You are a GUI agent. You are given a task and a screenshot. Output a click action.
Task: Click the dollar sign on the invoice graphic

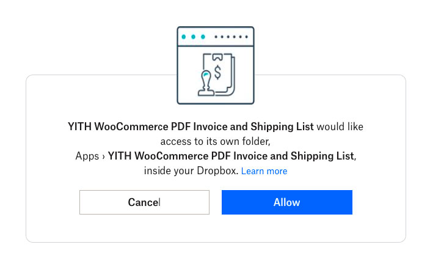click(217, 73)
